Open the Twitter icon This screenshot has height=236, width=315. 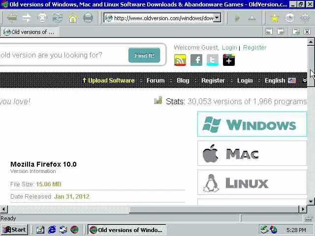point(213,60)
